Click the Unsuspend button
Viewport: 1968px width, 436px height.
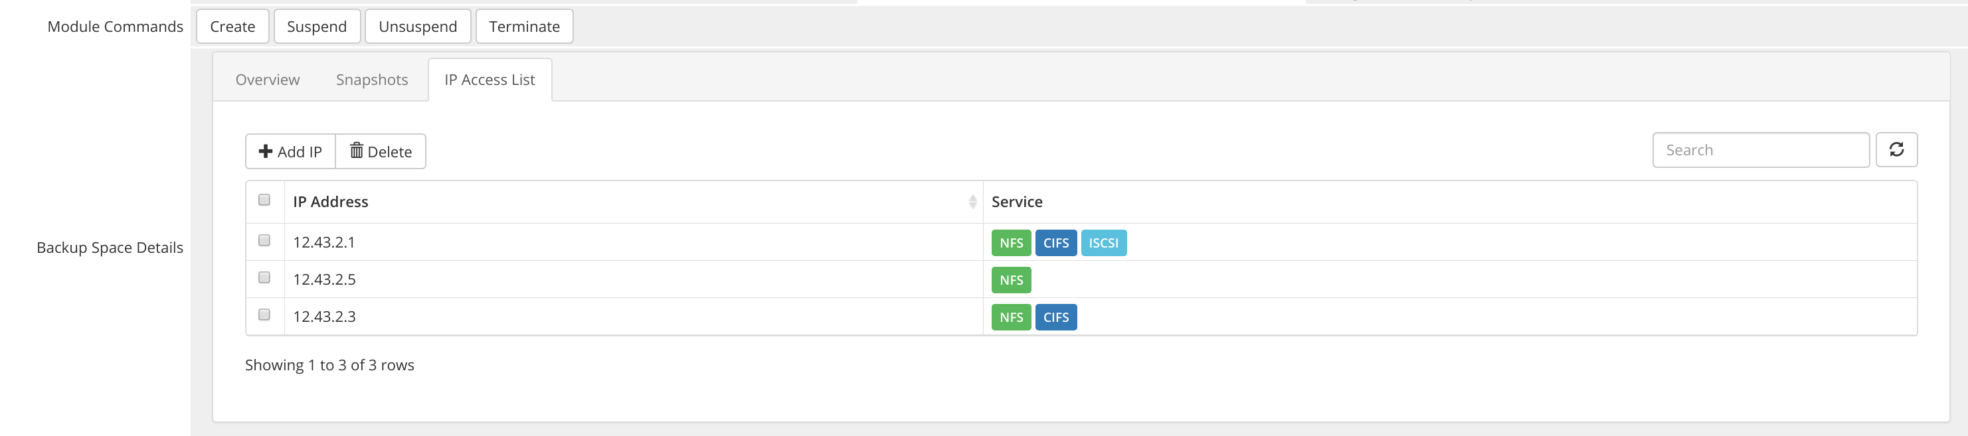(417, 27)
